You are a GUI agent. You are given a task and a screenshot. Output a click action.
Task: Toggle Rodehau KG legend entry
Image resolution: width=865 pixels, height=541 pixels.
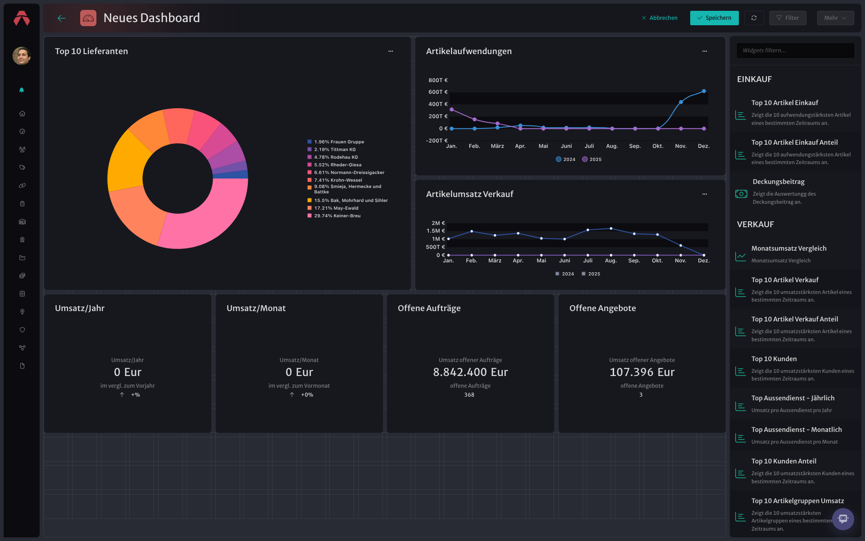click(332, 157)
